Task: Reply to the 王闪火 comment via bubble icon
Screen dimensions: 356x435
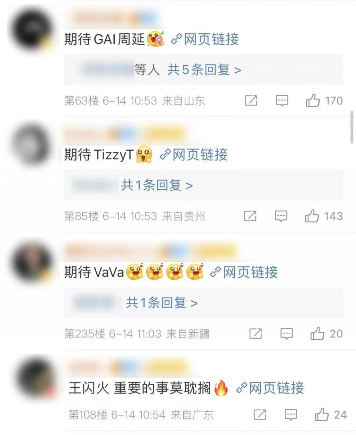Action: pos(291,415)
